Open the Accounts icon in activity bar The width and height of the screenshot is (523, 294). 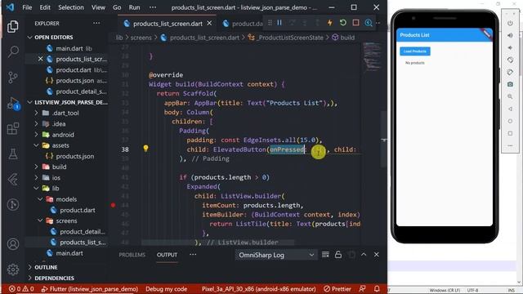(x=13, y=244)
